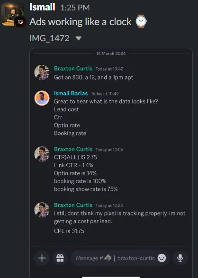Image resolution: width=198 pixels, height=278 pixels.
Task: Click the 14 March 2024 date divider
Action: [111, 54]
